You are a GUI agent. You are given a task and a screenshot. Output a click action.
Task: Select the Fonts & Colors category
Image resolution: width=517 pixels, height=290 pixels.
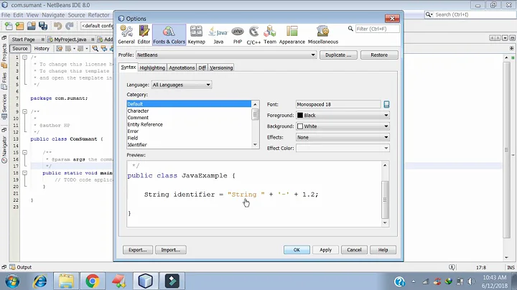click(x=169, y=34)
